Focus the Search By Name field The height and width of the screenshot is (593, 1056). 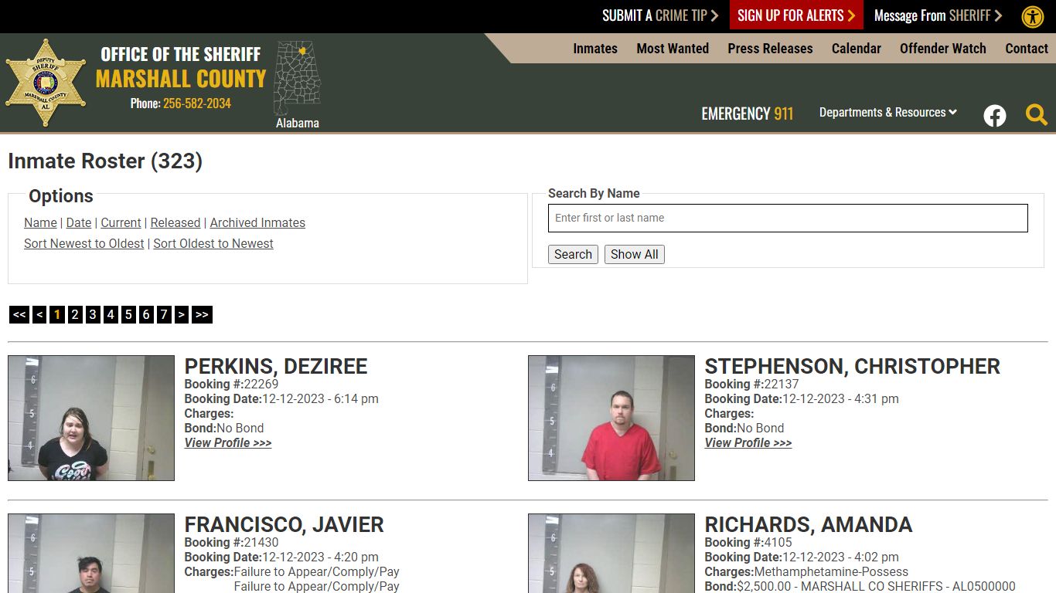(788, 218)
